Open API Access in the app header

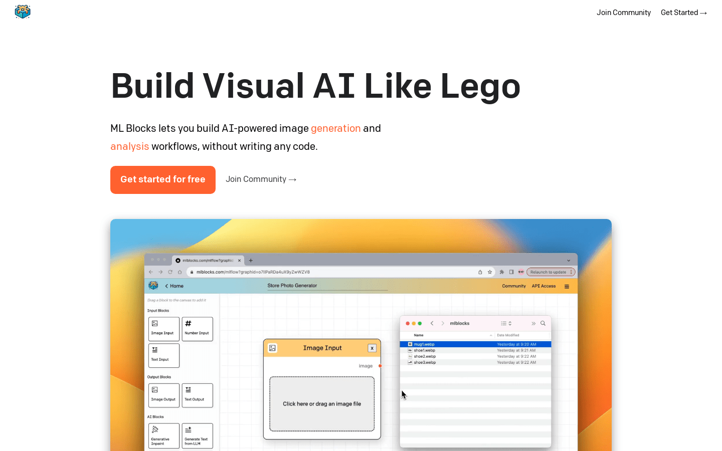pyautogui.click(x=544, y=286)
